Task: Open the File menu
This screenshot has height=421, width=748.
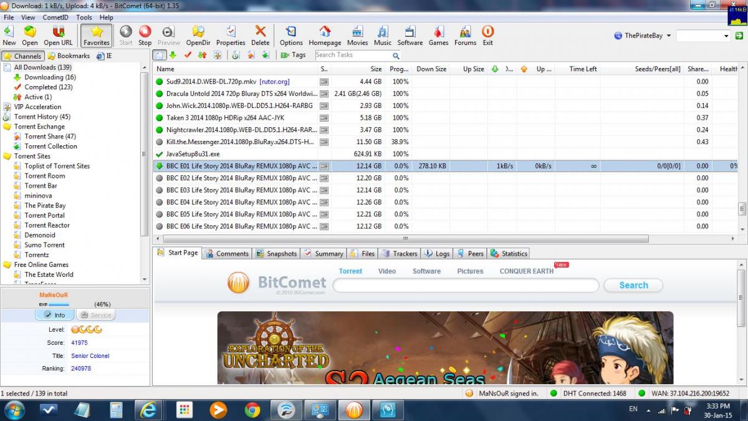Action: coord(9,17)
